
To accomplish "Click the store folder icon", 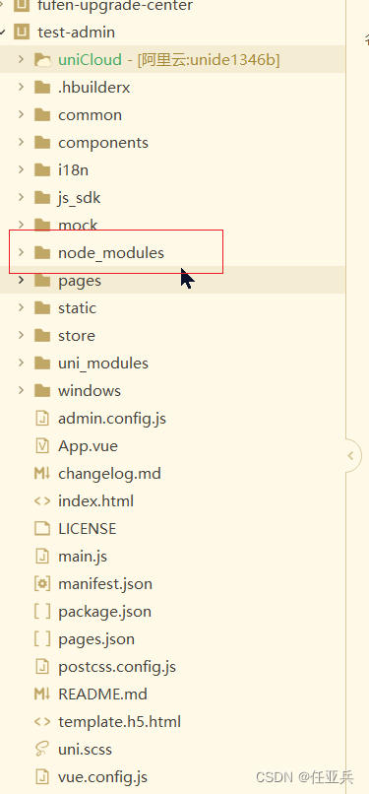I will click(42, 335).
